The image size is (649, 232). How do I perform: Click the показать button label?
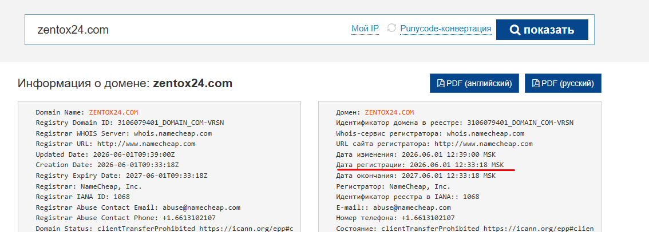tap(549, 30)
